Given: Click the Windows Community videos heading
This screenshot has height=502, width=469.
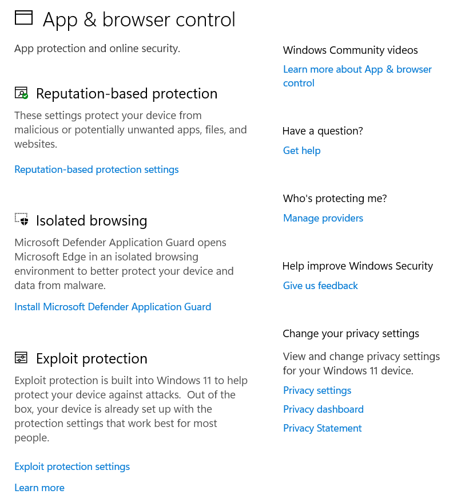Looking at the screenshot, I should (350, 50).
